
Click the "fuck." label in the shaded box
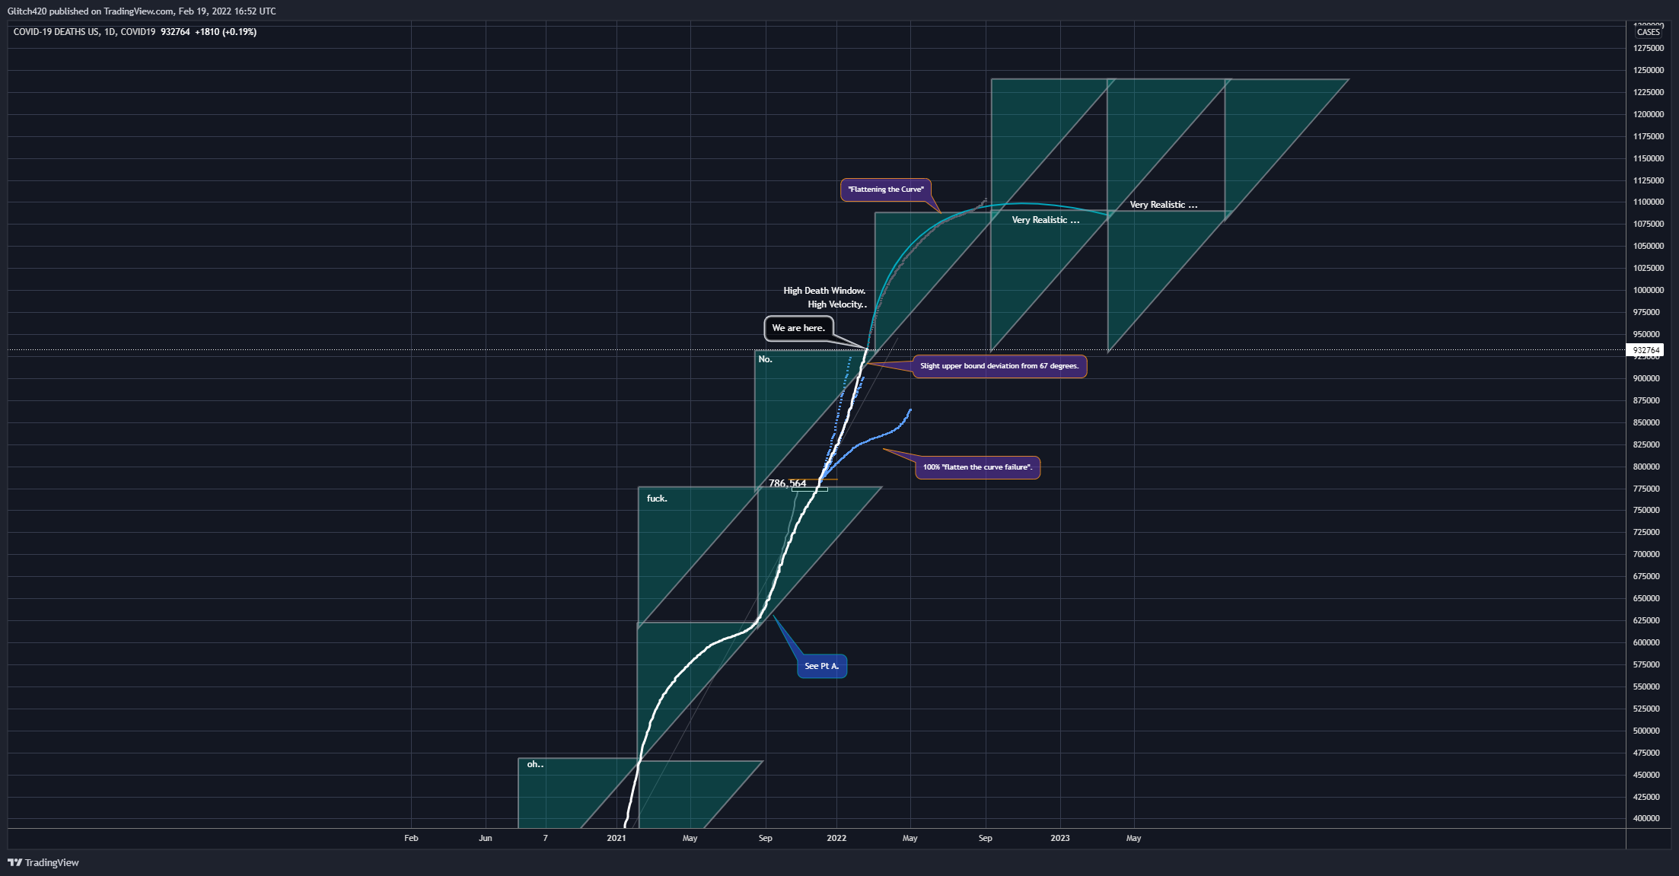coord(657,499)
